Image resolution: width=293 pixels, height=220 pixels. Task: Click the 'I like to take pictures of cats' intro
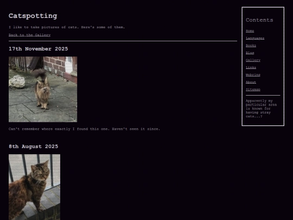pyautogui.click(x=67, y=27)
